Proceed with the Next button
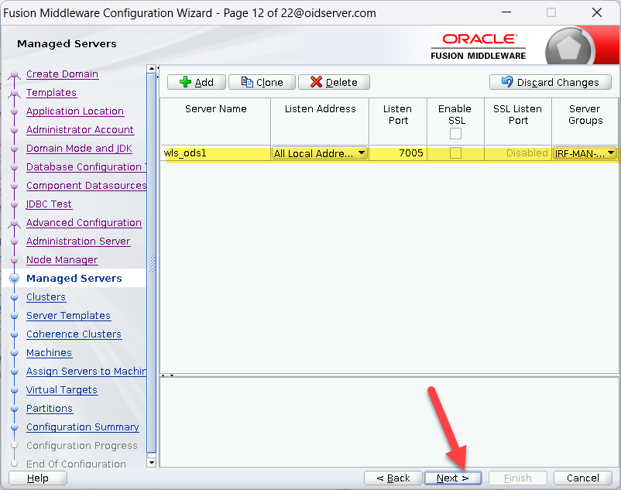 [453, 478]
